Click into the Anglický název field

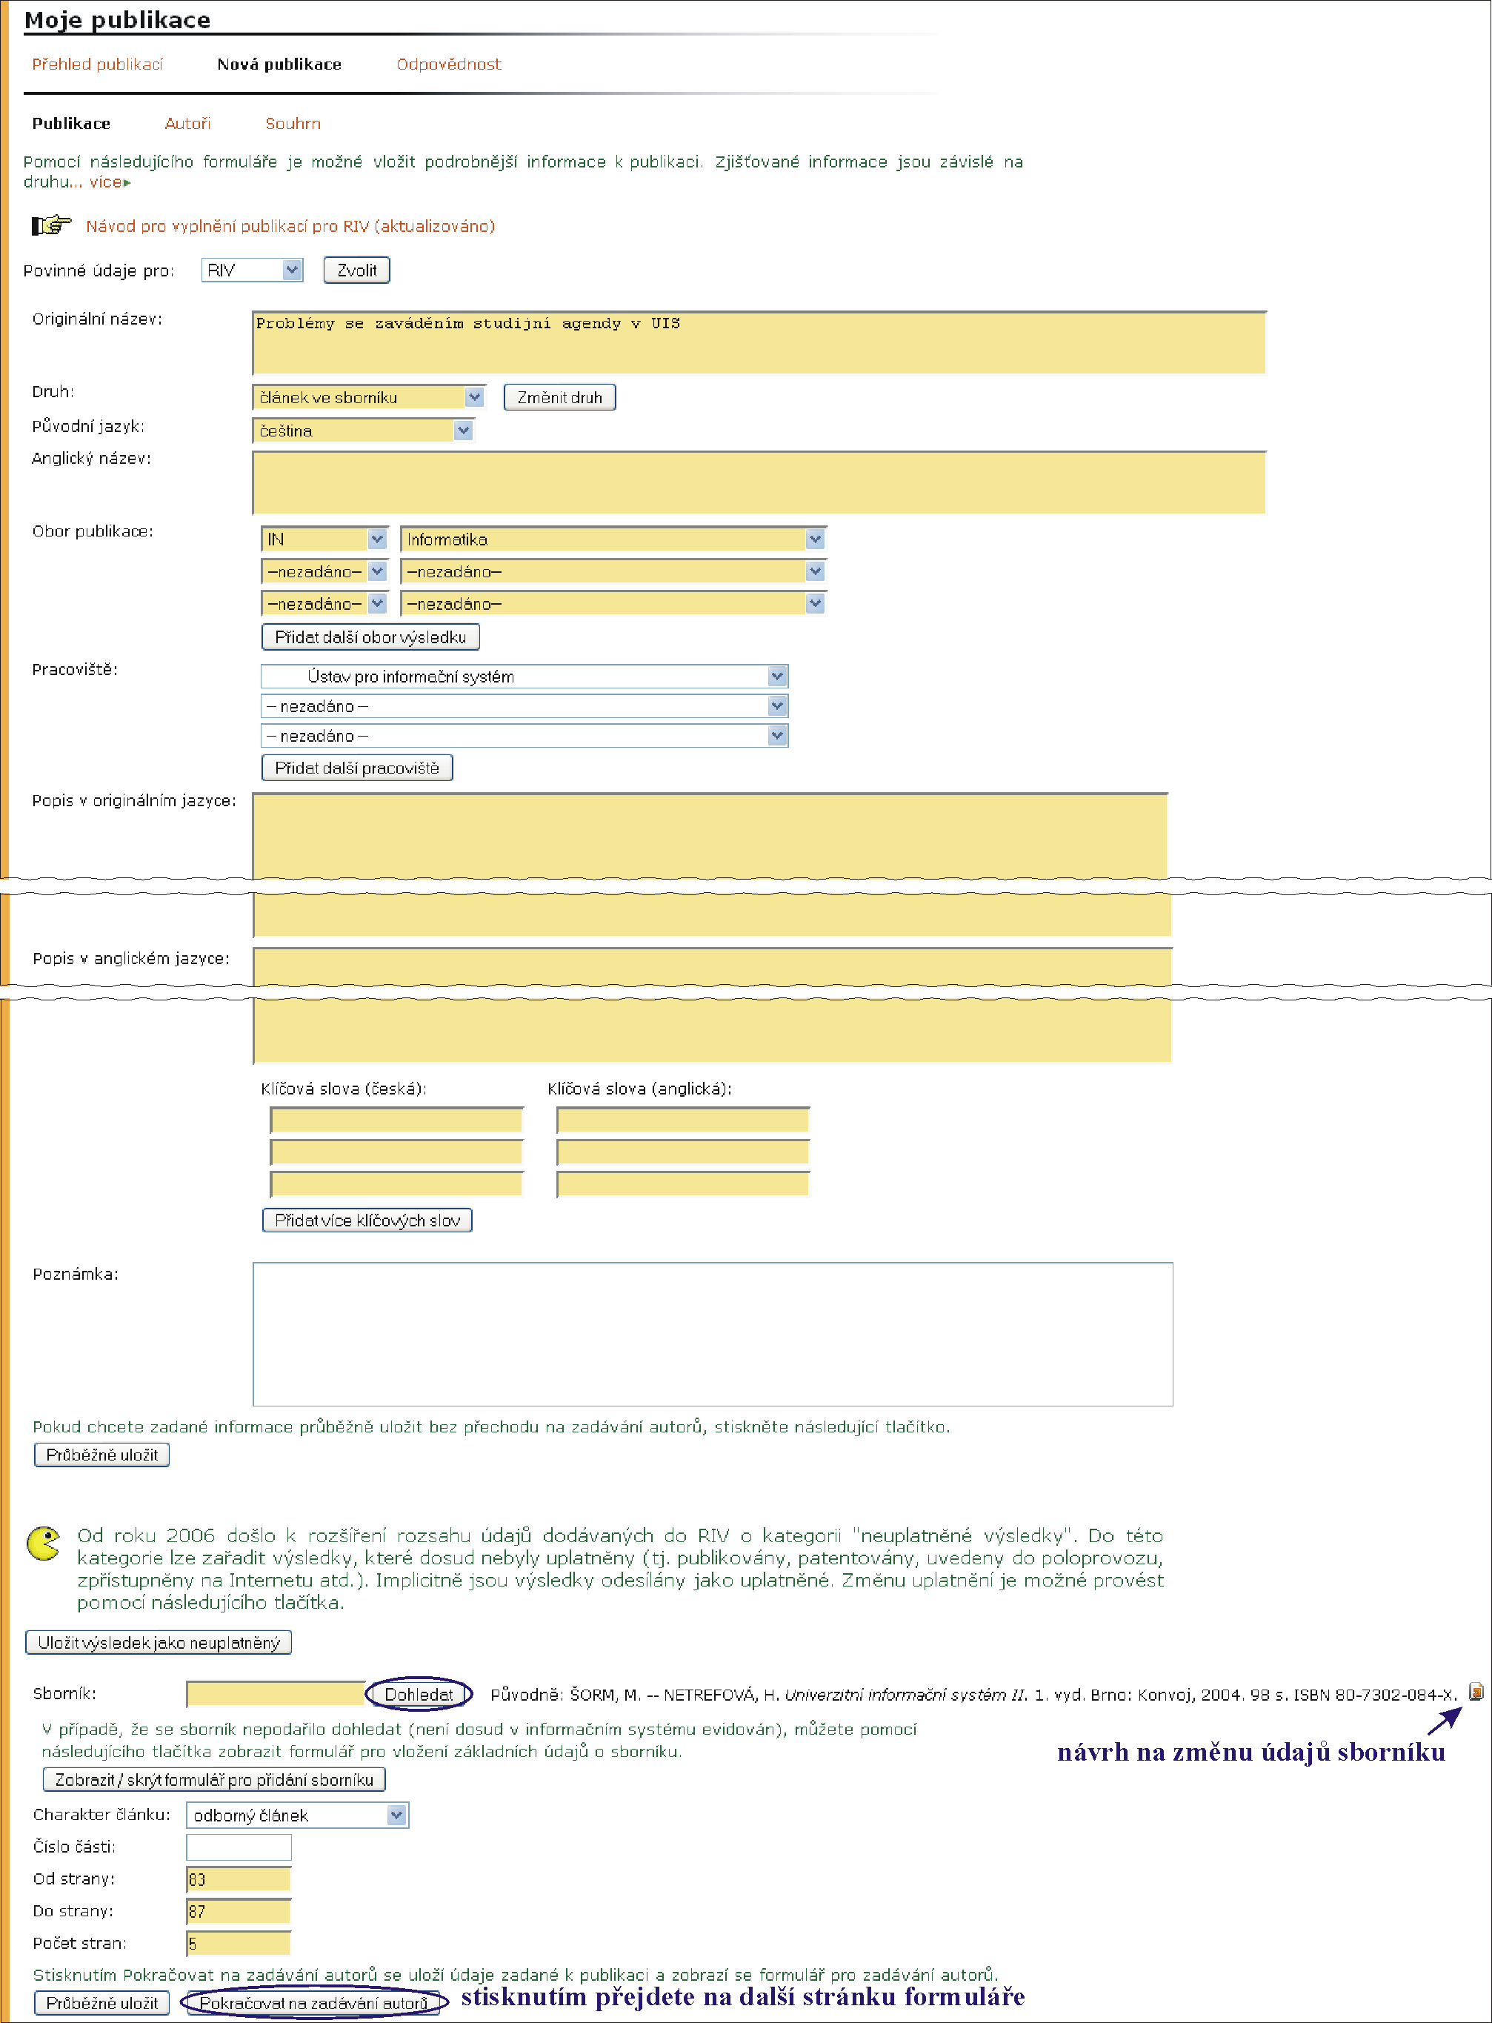759,482
